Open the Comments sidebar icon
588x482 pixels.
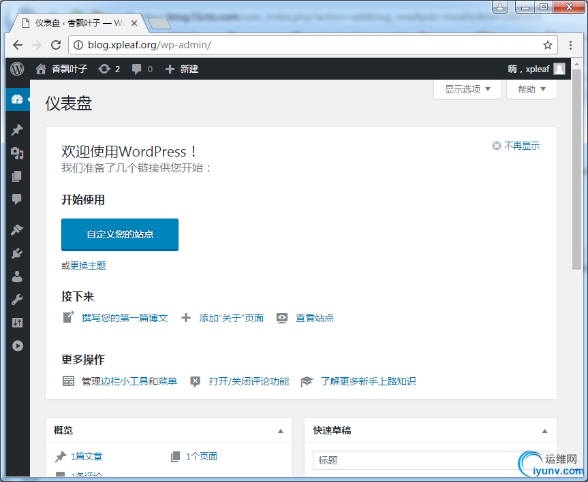coord(17,199)
